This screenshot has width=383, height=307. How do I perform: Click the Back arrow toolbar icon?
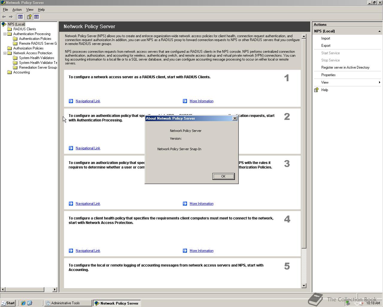coord(4,17)
